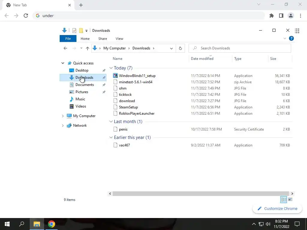This screenshot has width=307, height=230.
Task: Sort by Type column header
Action: click(238, 58)
